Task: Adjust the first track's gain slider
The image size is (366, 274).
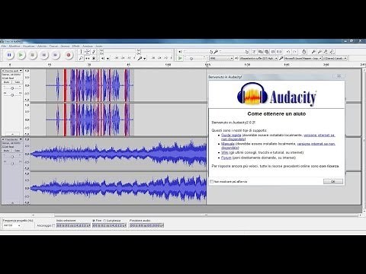Action: 12,88
